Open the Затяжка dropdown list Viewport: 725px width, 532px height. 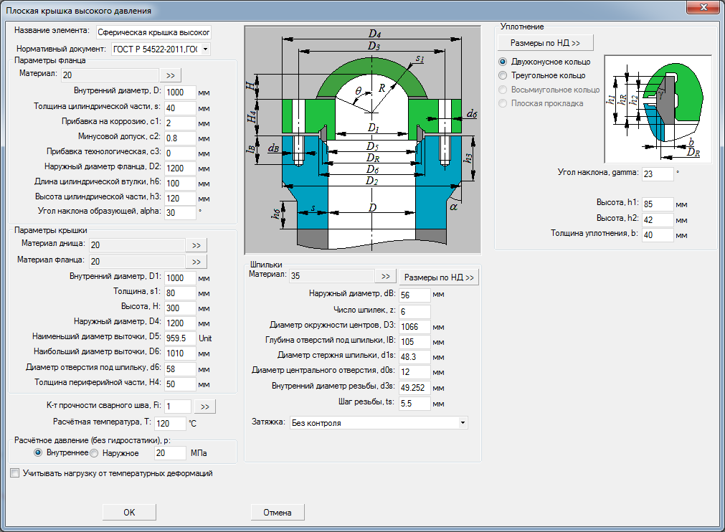(x=463, y=422)
